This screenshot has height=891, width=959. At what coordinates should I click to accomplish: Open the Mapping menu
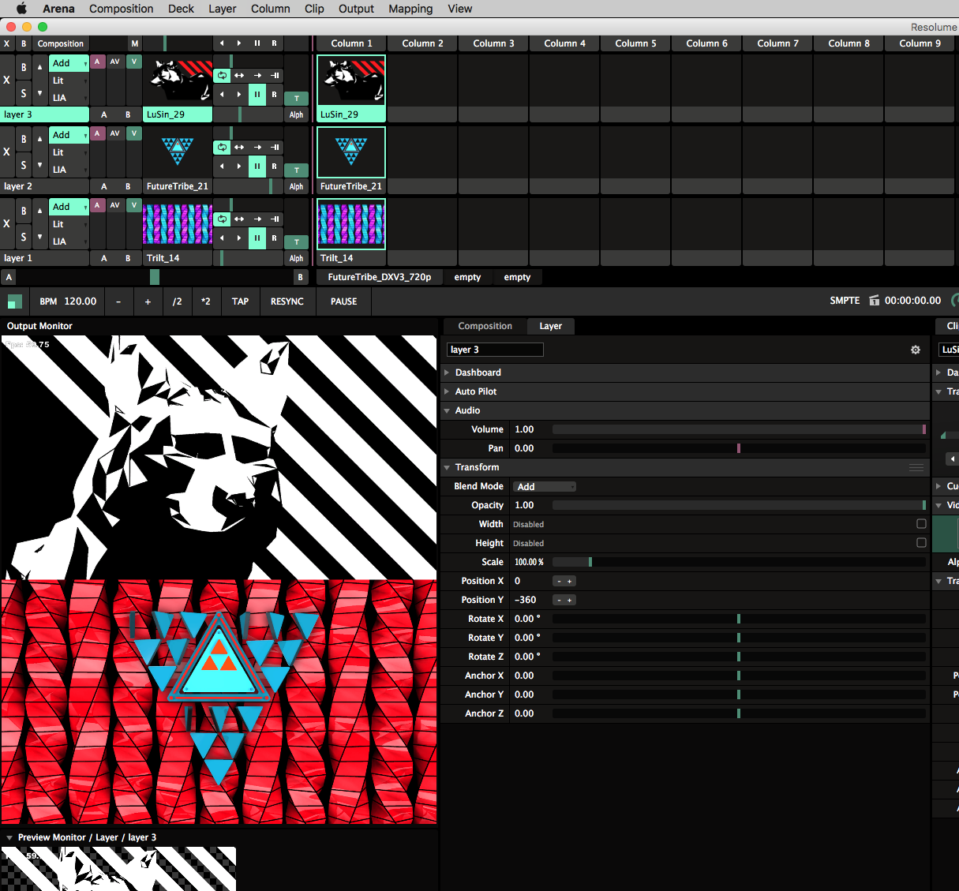[x=410, y=9]
